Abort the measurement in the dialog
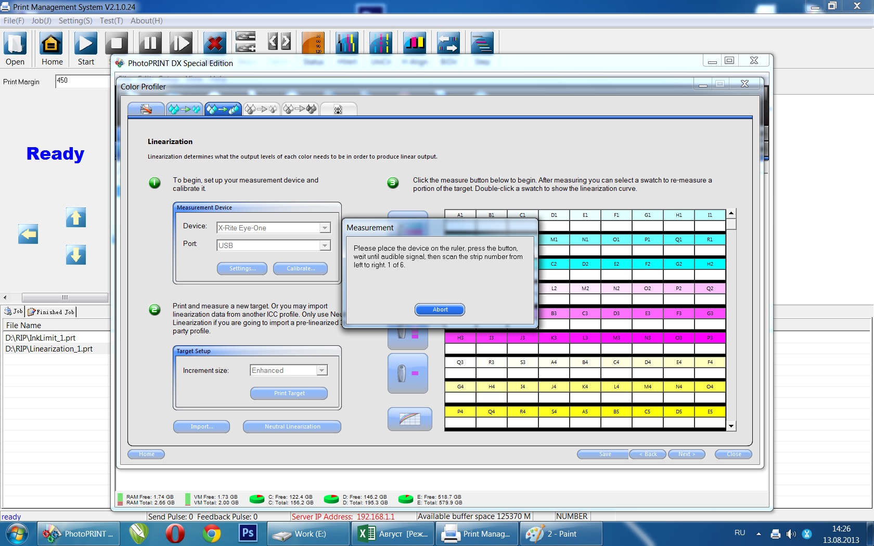874x546 pixels. click(x=440, y=309)
